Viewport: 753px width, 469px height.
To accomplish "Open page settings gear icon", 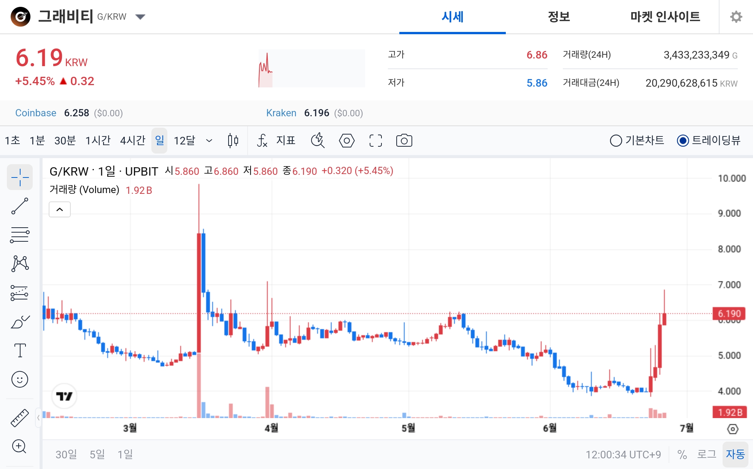I will [736, 17].
